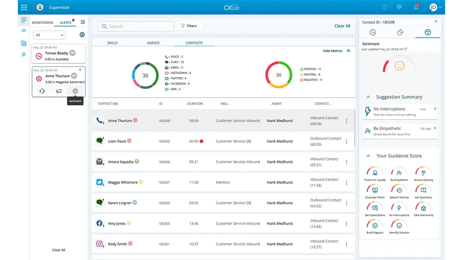Image resolution: width=462 pixels, height=260 pixels.
Task: Click the voice phone icon for Anne Thurium
Action: pyautogui.click(x=100, y=121)
